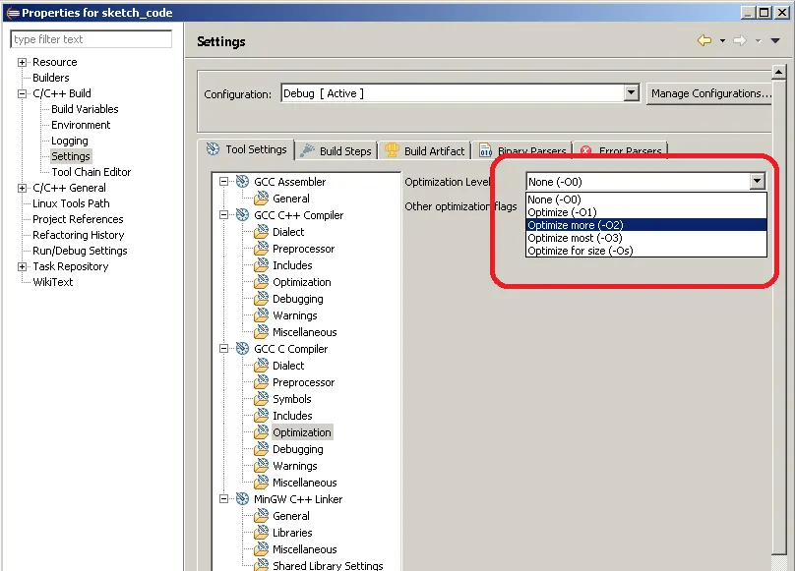Click the GCC C++ Compiler tool icon

pyautogui.click(x=242, y=215)
